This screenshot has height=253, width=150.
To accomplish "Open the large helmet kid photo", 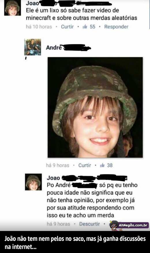I will tap(95, 107).
